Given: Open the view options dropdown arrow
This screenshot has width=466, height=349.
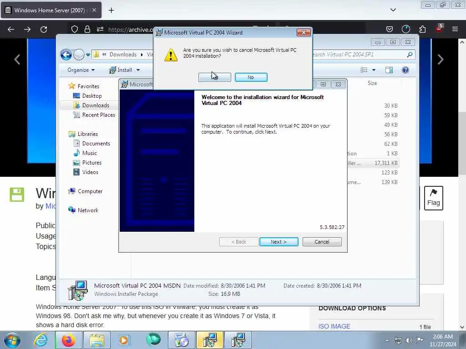Looking at the screenshot, I should click(x=374, y=70).
